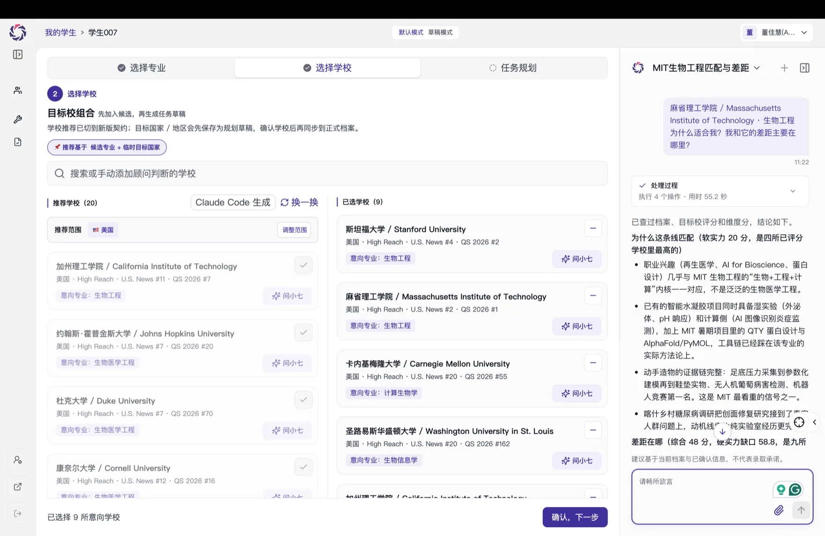Send message with the up arrow button
The height and width of the screenshot is (536, 825).
click(x=801, y=510)
